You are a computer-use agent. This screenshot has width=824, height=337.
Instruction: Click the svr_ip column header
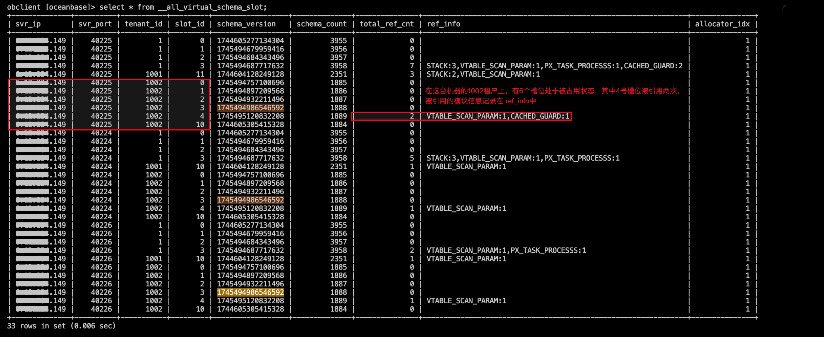pyautogui.click(x=28, y=24)
